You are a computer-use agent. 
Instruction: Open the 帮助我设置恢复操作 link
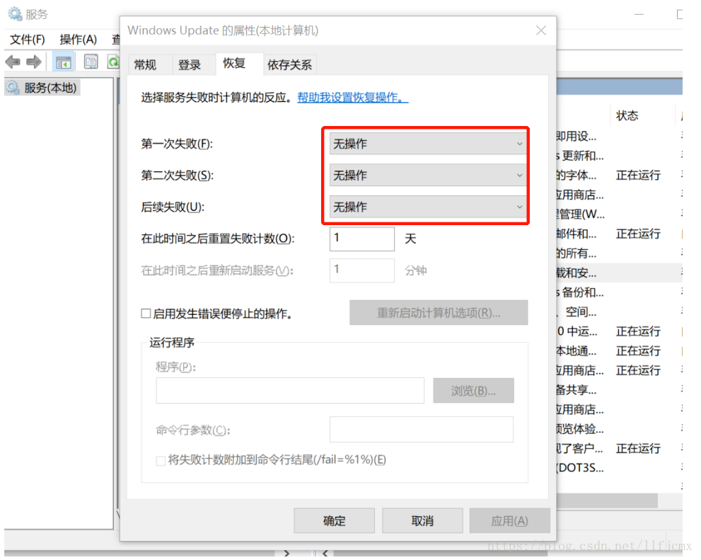point(352,98)
